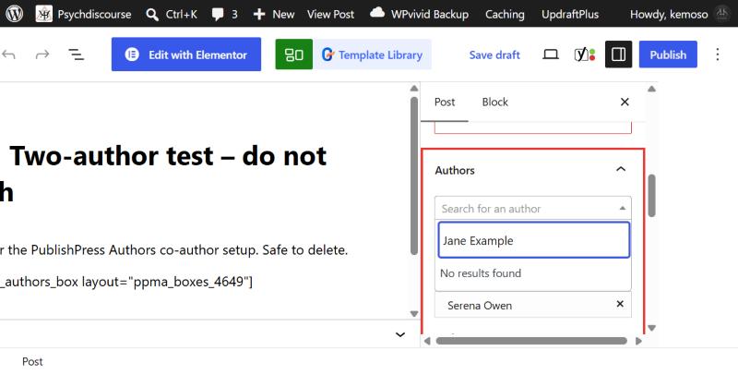Publish the post
The width and height of the screenshot is (738, 375).
pos(668,54)
